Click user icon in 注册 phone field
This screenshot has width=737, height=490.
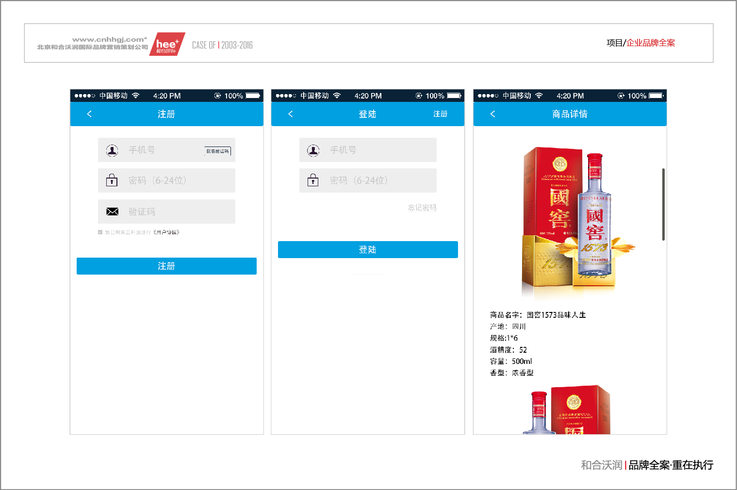point(112,150)
